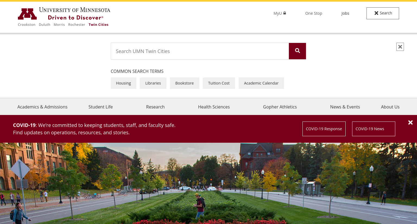The width and height of the screenshot is (417, 224).
Task: Open the COVID-19 Response button
Action: point(324,129)
